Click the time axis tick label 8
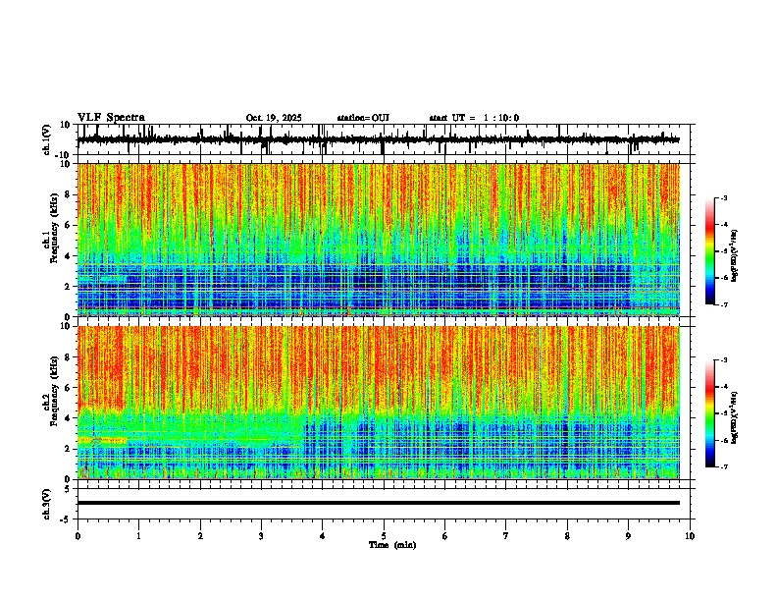The height and width of the screenshot is (601, 777). point(567,536)
